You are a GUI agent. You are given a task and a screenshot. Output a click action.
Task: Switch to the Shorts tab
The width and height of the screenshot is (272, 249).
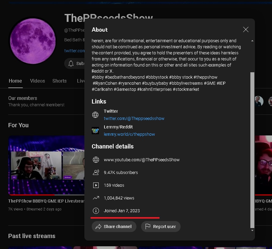pos(59,81)
